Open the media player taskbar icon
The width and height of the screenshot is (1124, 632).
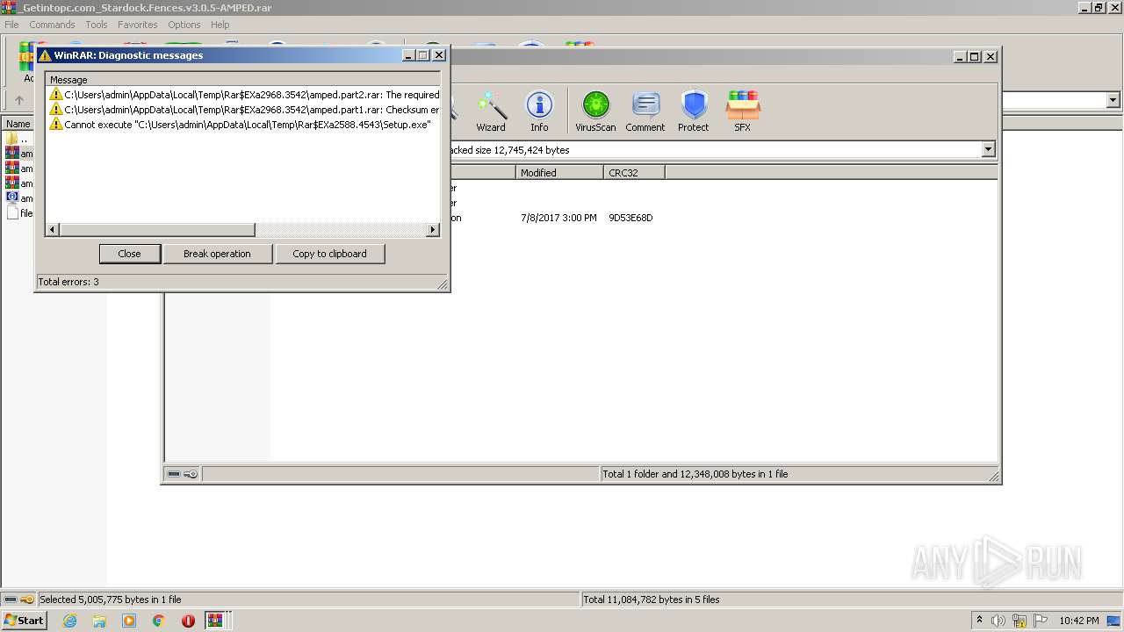(x=129, y=621)
